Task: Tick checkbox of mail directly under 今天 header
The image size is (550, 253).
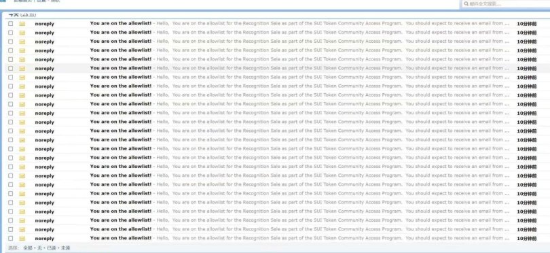Action: (10, 24)
